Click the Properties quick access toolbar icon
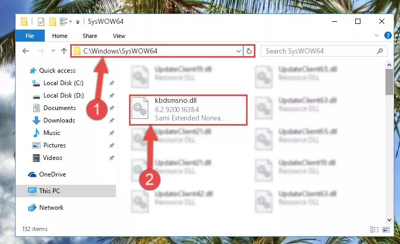Viewport: 400px width, 244px height. [x=41, y=22]
